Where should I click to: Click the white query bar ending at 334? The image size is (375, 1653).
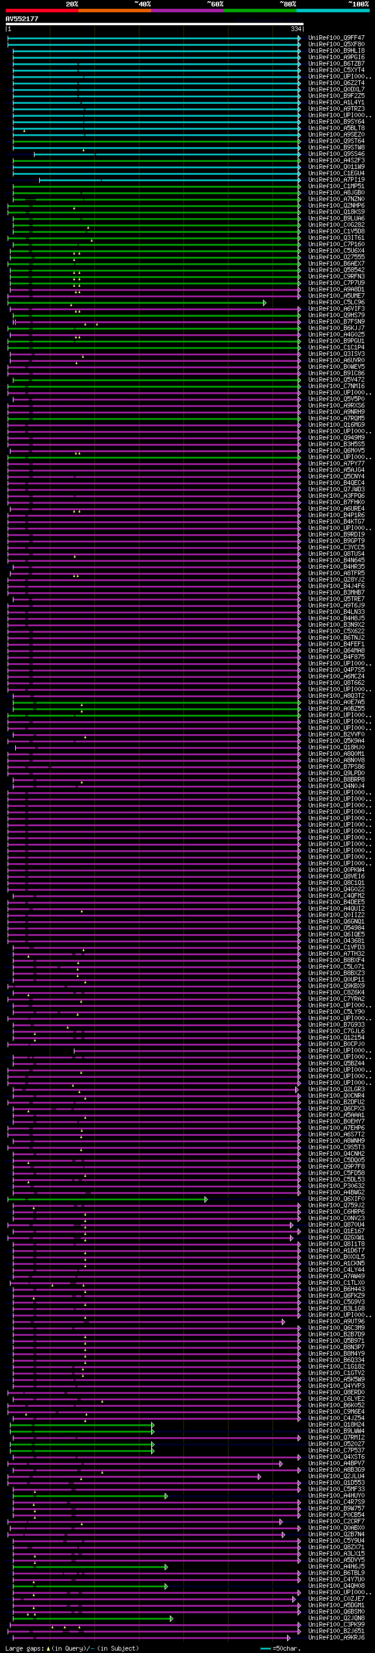(x=155, y=25)
